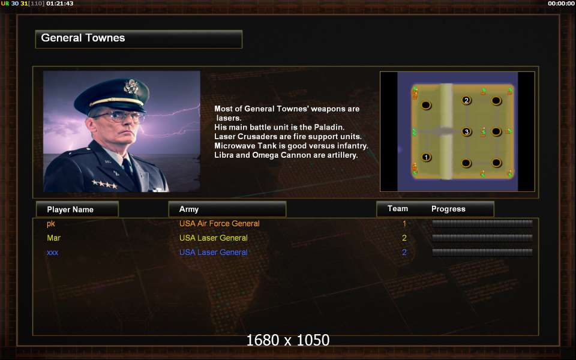Click start position 3 on the minimap

[467, 131]
